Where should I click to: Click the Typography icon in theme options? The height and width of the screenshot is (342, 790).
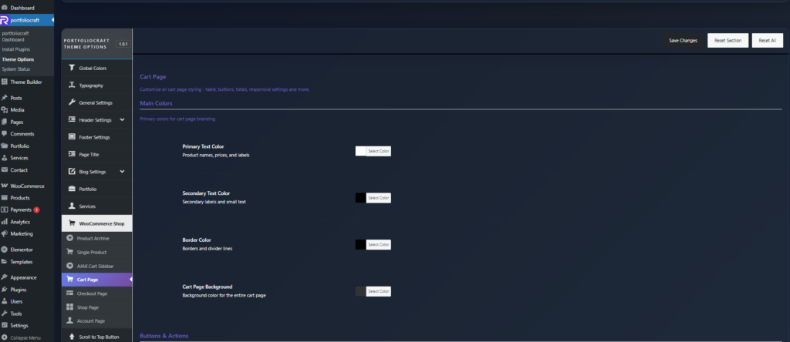coord(72,85)
